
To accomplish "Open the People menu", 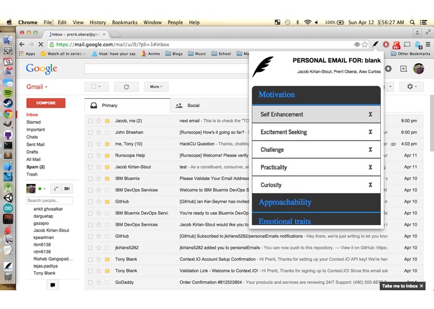I will pyautogui.click(x=175, y=22).
